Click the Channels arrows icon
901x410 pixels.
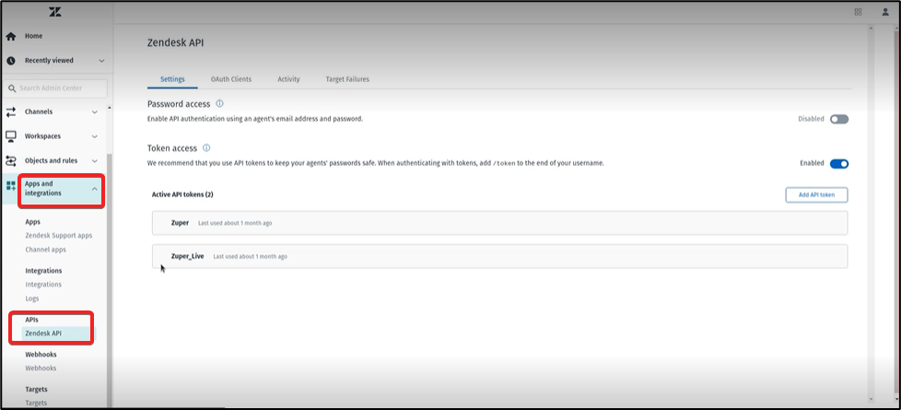pyautogui.click(x=10, y=112)
